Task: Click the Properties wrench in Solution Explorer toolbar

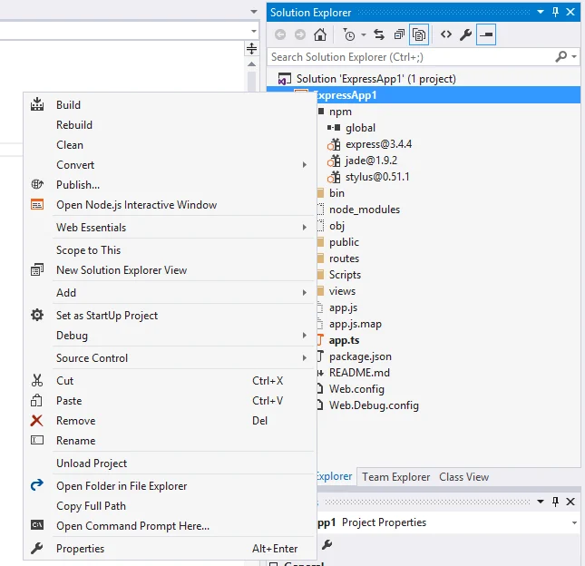Action: 465,34
